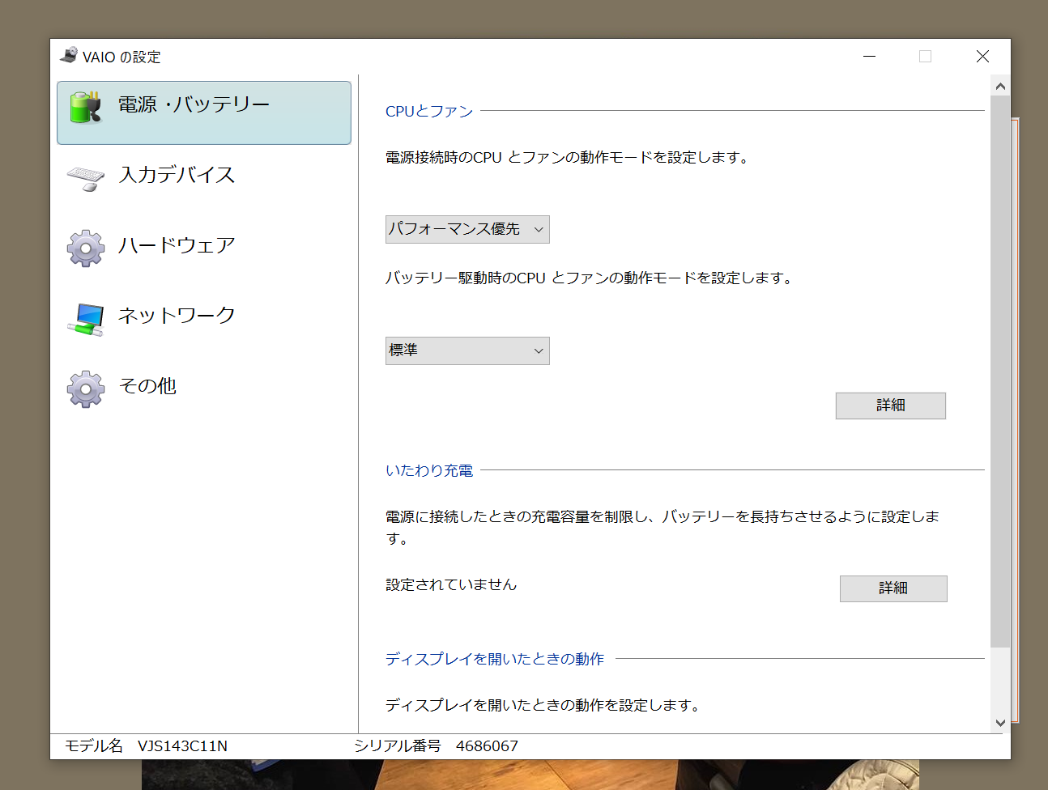The width and height of the screenshot is (1048, 790).
Task: Minimize the VAIO の設定 window
Action: click(x=869, y=57)
